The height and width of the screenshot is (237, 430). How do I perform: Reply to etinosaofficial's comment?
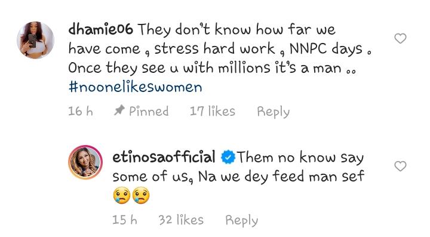coord(242,220)
